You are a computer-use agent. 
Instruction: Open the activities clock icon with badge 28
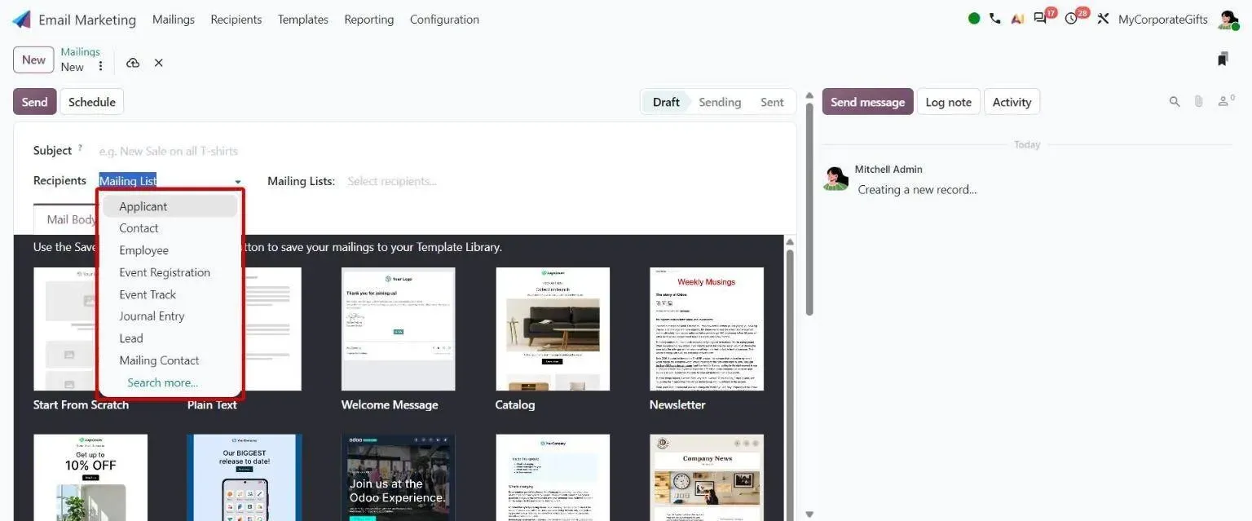click(1072, 19)
